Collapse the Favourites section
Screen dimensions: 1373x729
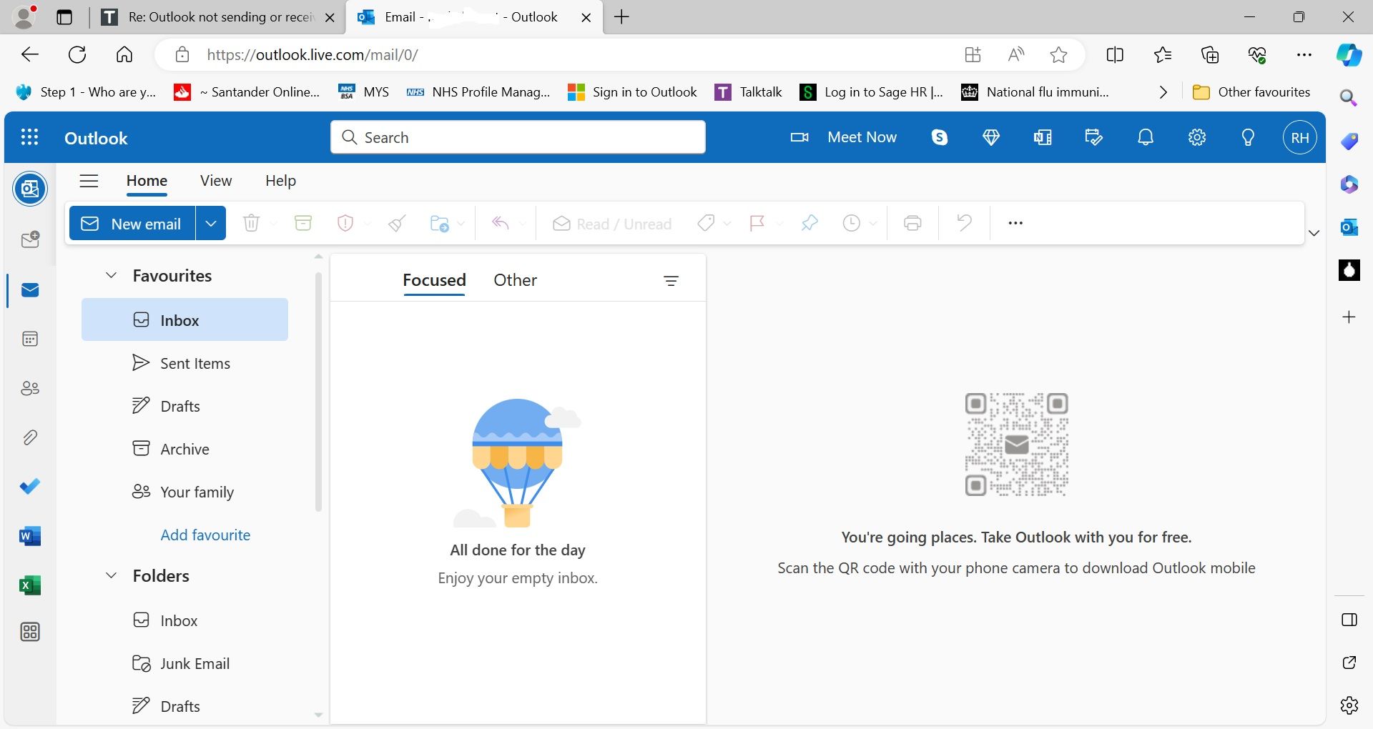(112, 276)
